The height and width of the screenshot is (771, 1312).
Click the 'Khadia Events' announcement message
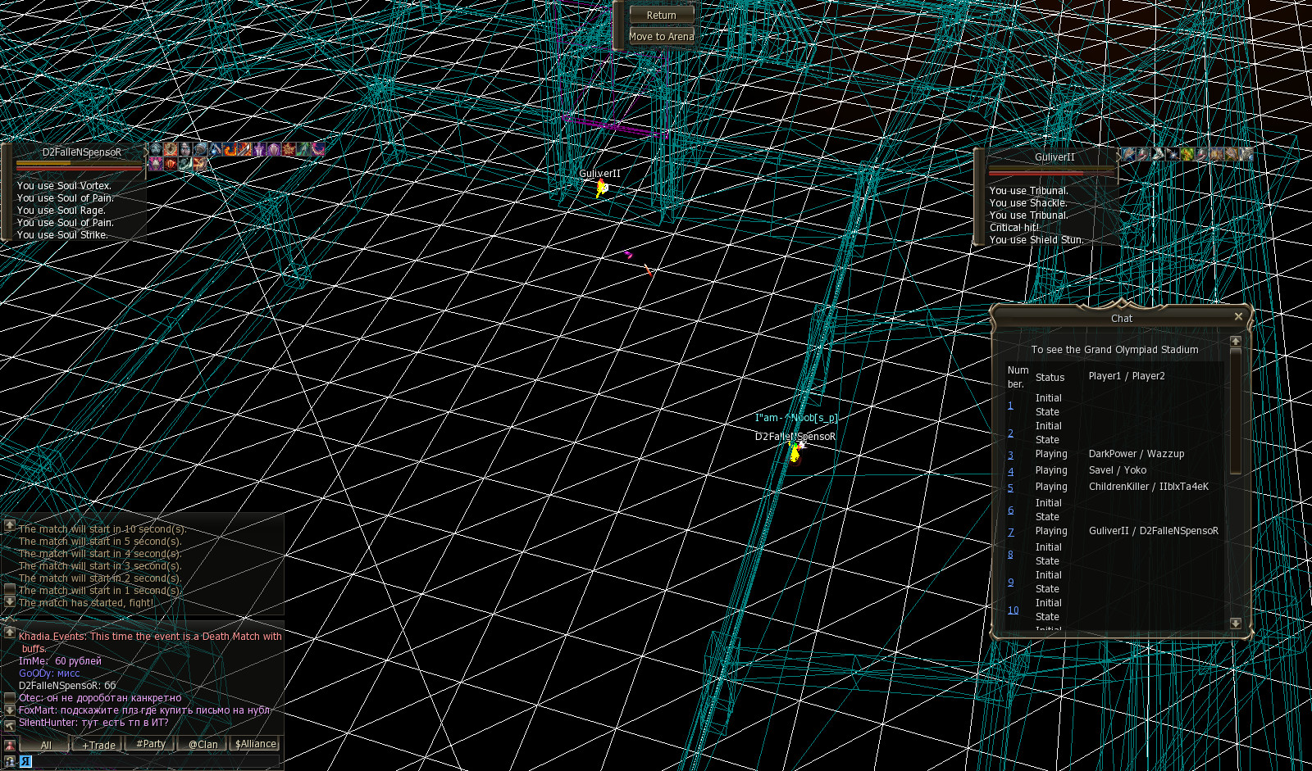click(x=150, y=642)
